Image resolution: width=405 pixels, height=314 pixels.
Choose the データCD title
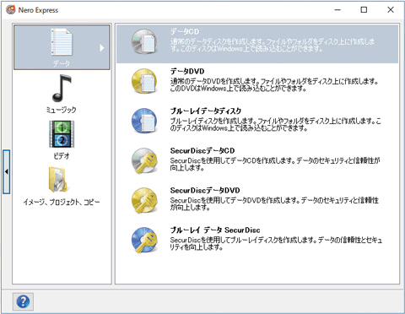click(185, 31)
